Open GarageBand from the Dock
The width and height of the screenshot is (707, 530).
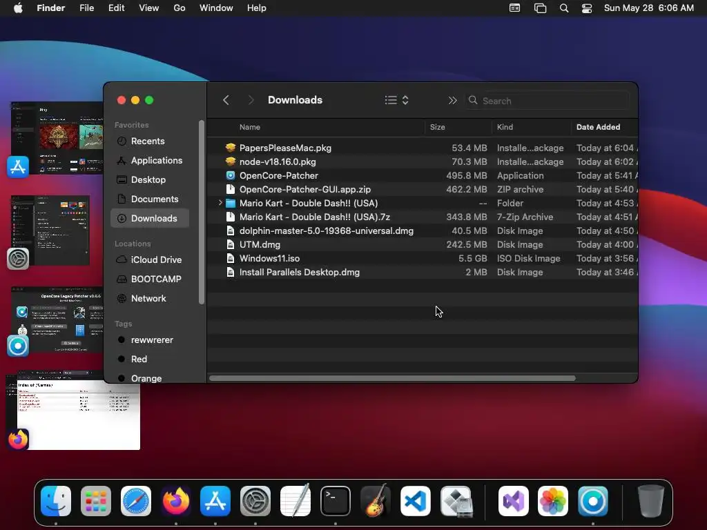point(375,501)
